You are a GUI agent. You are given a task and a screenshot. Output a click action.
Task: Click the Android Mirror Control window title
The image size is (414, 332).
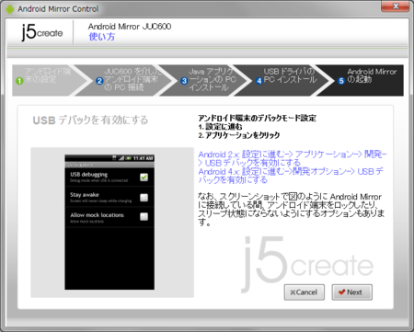[58, 9]
